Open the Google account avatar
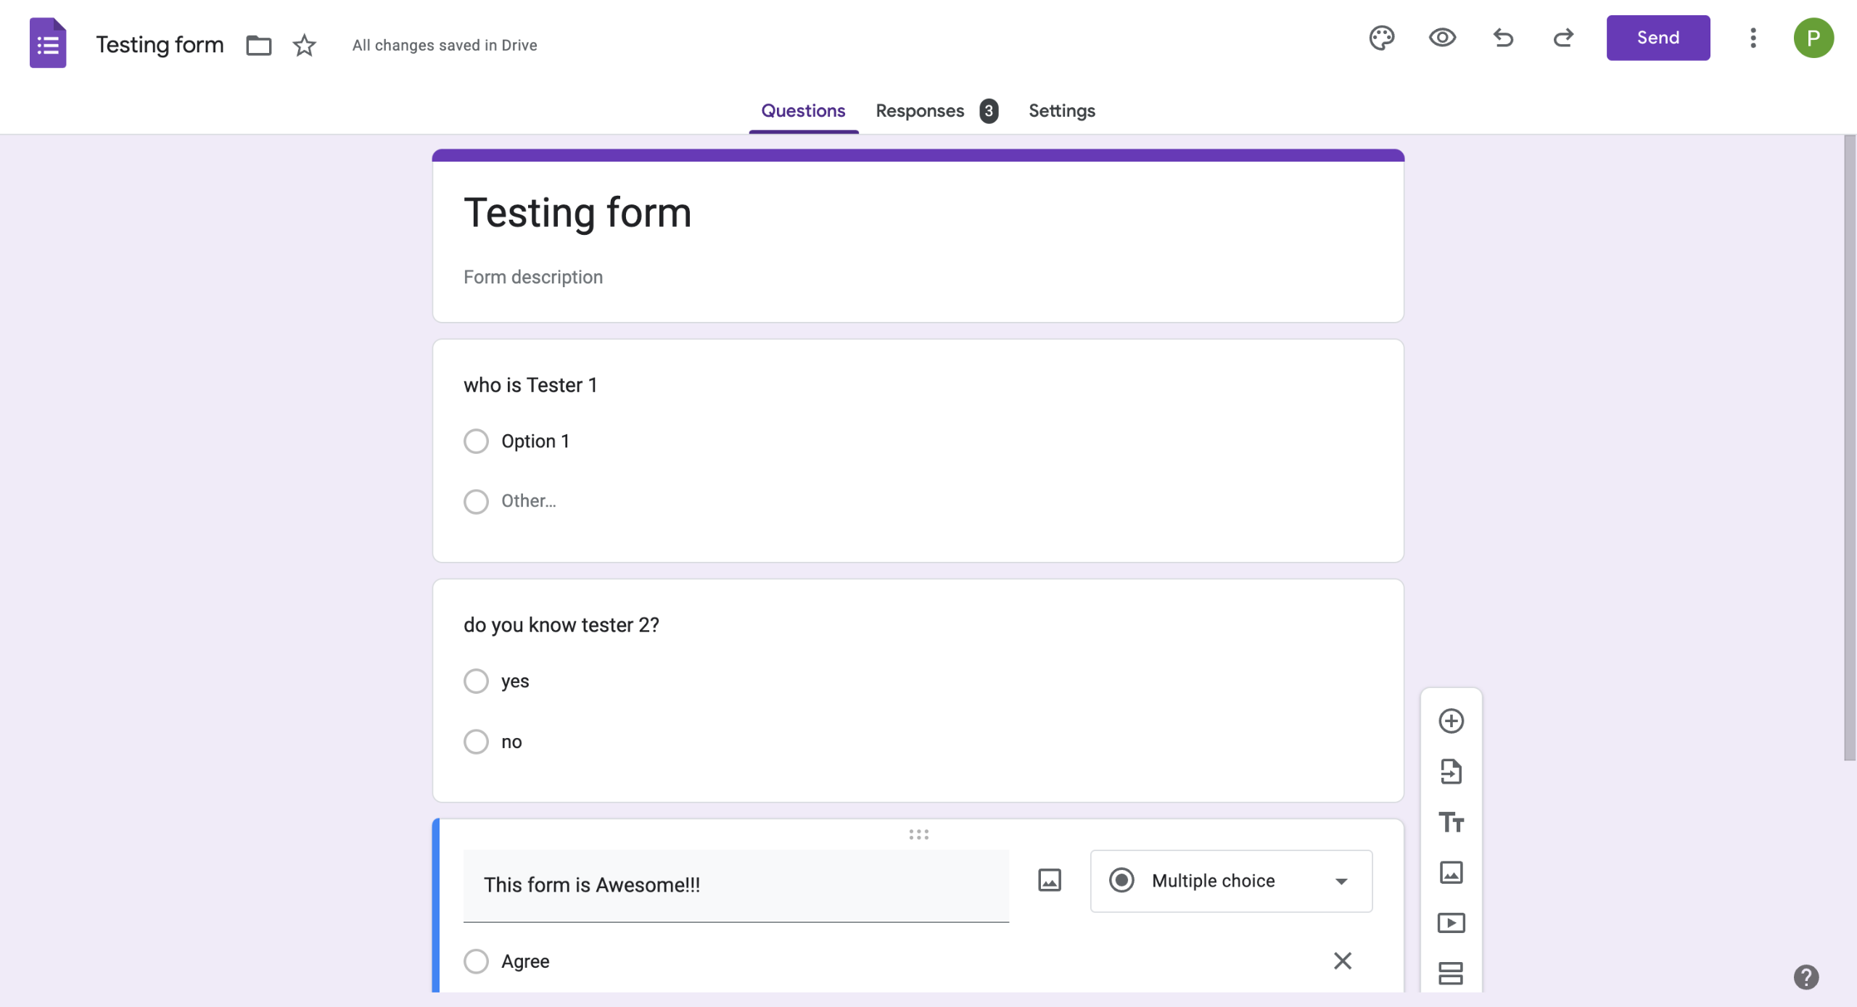This screenshot has width=1857, height=1007. pyautogui.click(x=1813, y=38)
